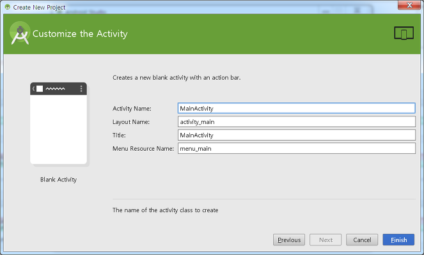Click the phone and tablet form factor icon
The image size is (424, 255).
[404, 33]
